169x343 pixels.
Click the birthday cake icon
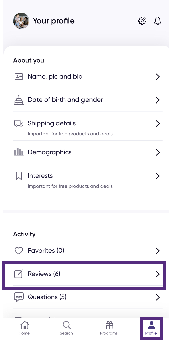pos(19,100)
